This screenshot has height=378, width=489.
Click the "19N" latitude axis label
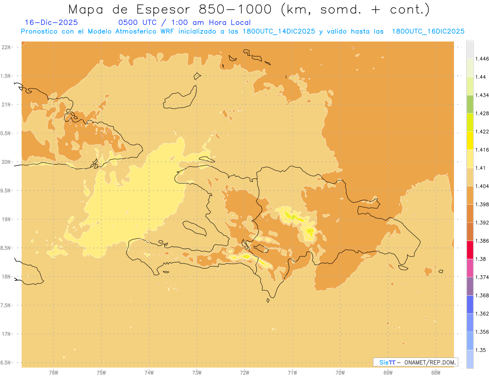tap(7, 219)
